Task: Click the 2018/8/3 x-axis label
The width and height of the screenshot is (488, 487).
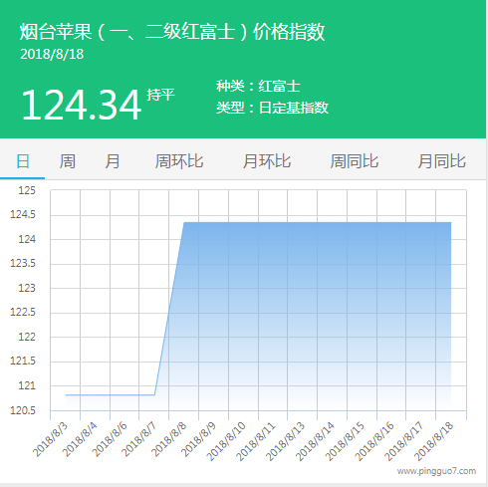Action: pyautogui.click(x=50, y=439)
